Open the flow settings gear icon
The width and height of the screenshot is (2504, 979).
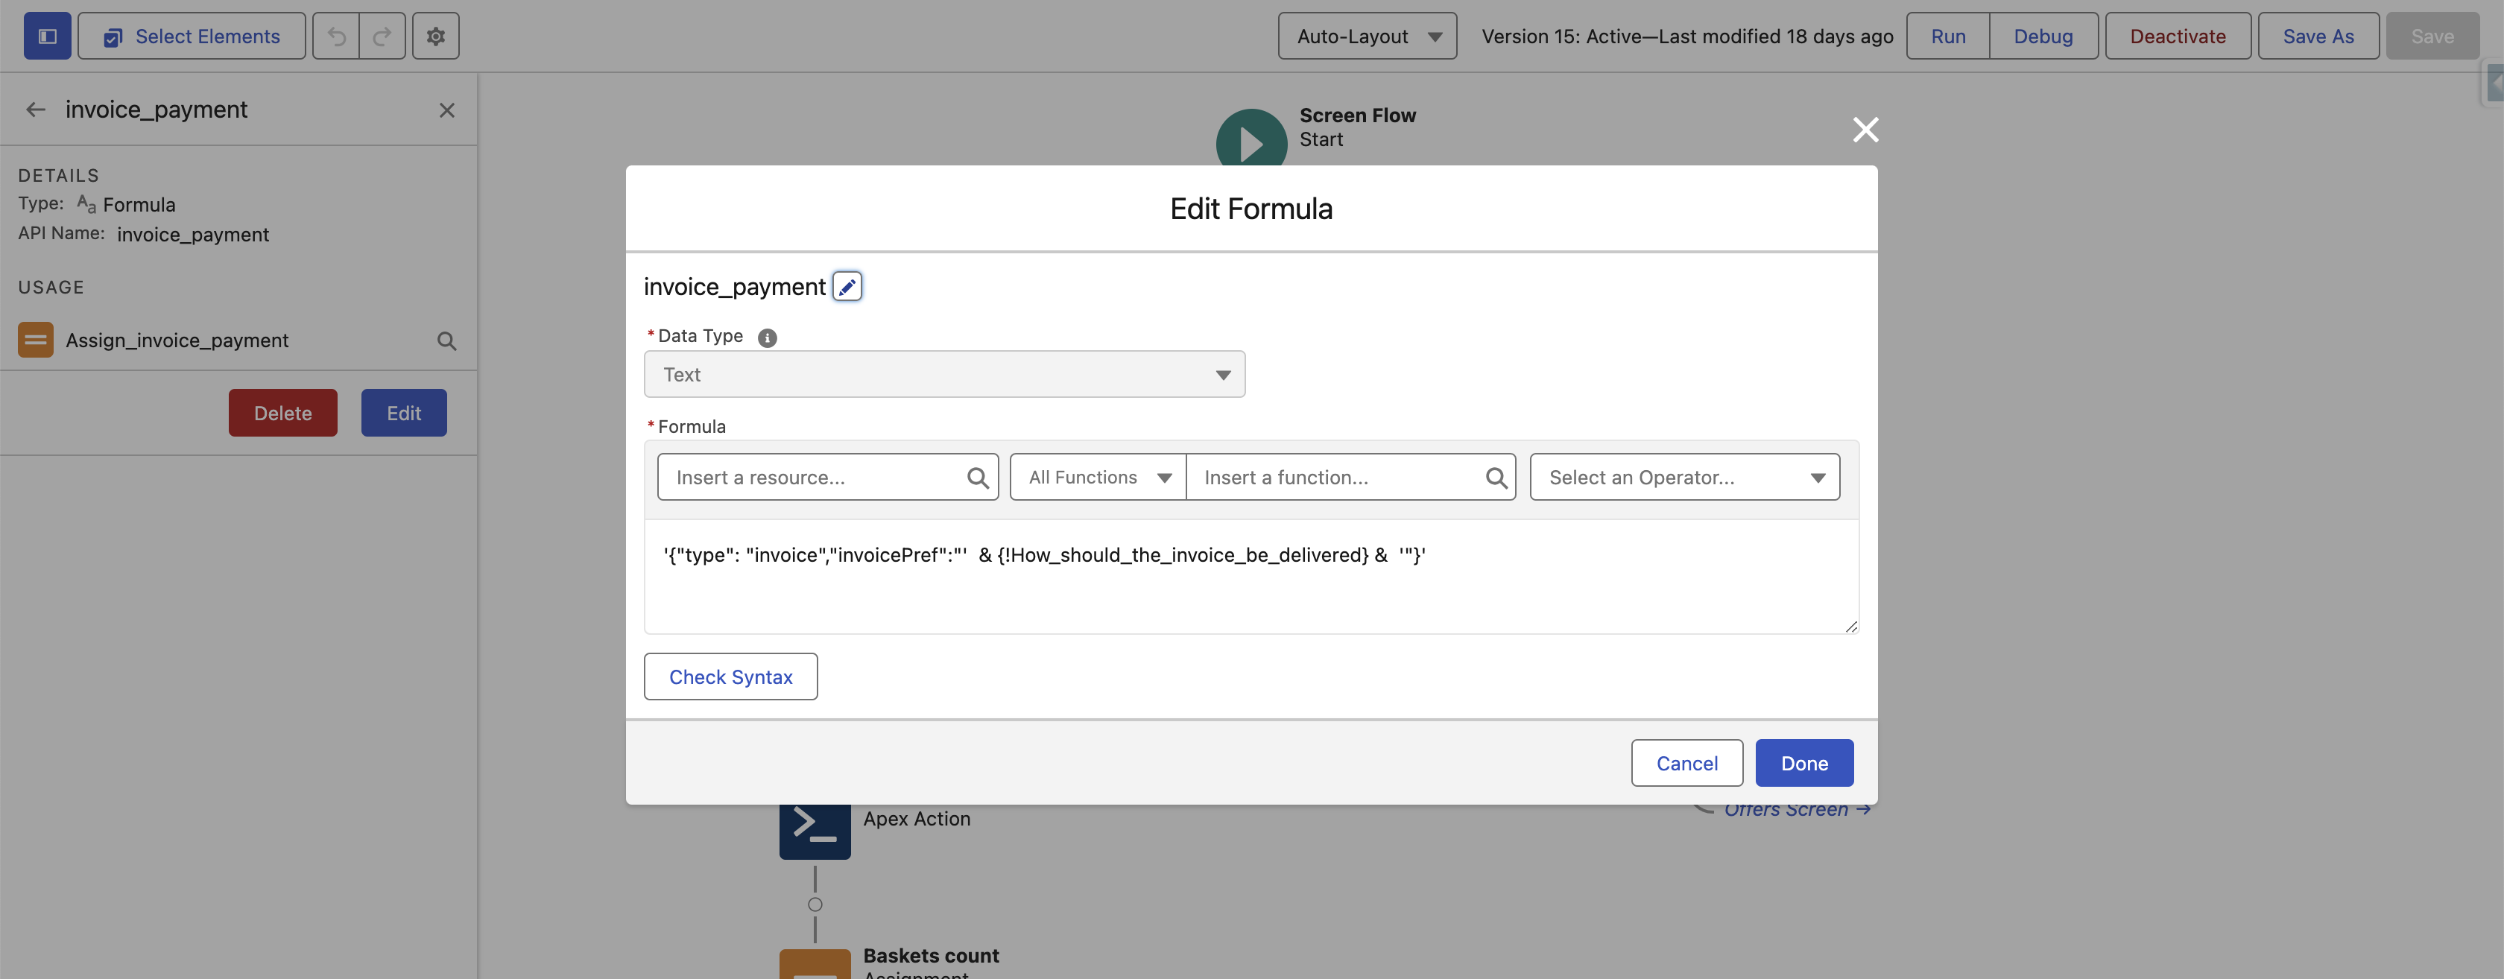click(435, 36)
